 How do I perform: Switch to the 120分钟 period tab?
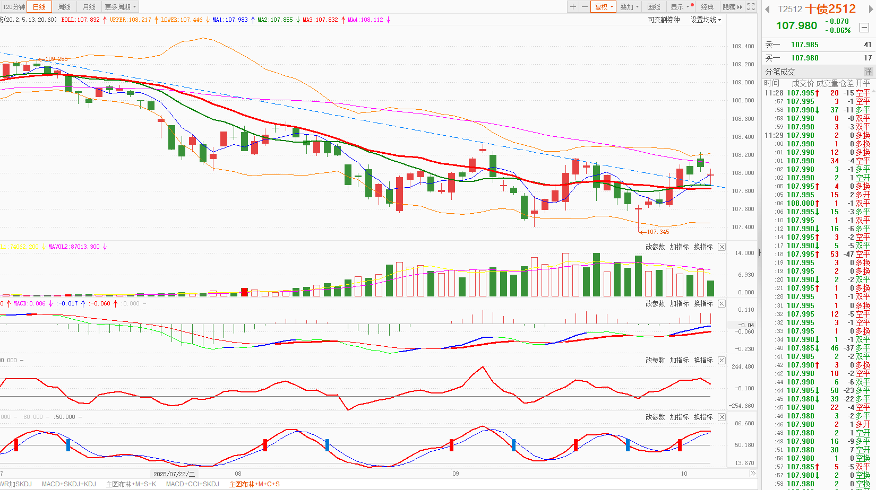(x=14, y=7)
